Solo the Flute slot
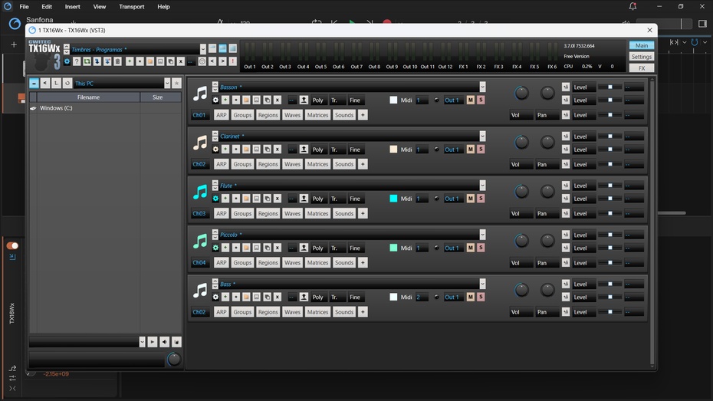Viewport: 713px width, 401px height. [481, 199]
